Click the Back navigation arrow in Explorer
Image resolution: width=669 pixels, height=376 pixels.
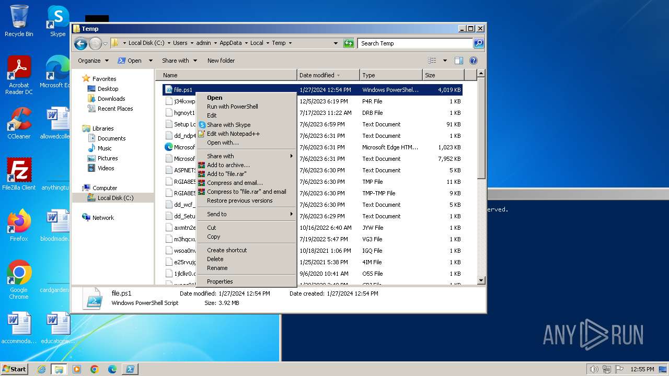80,43
